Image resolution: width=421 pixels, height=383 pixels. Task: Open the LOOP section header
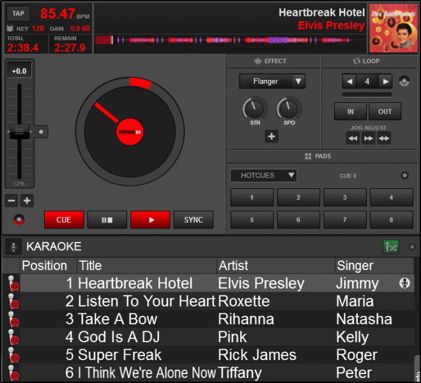click(370, 61)
